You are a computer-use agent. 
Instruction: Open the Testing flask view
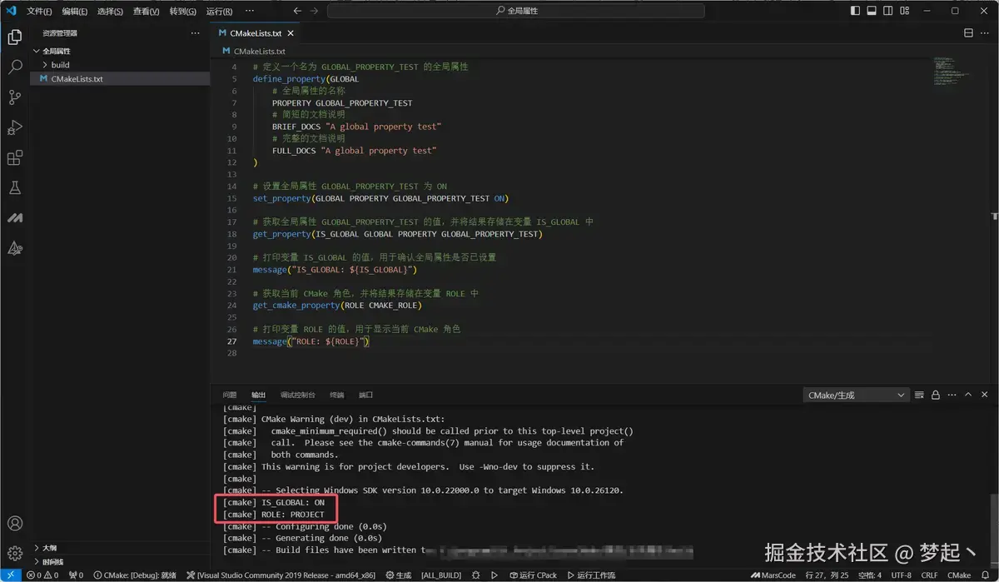coord(14,188)
